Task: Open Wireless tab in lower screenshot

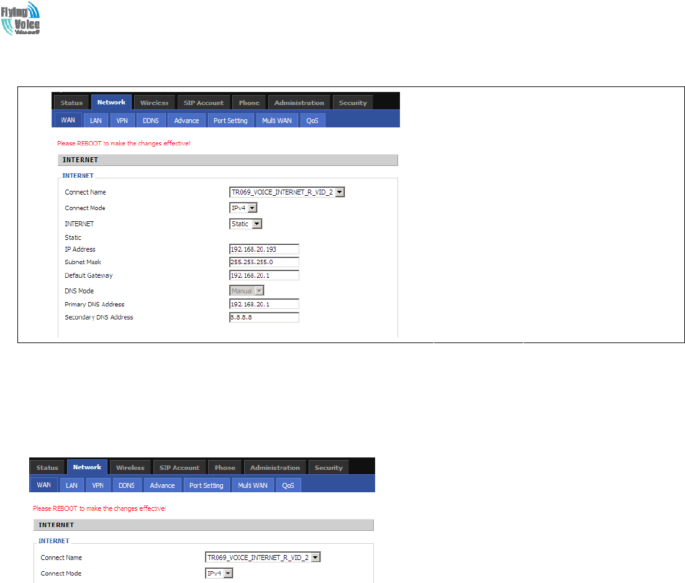Action: (130, 467)
